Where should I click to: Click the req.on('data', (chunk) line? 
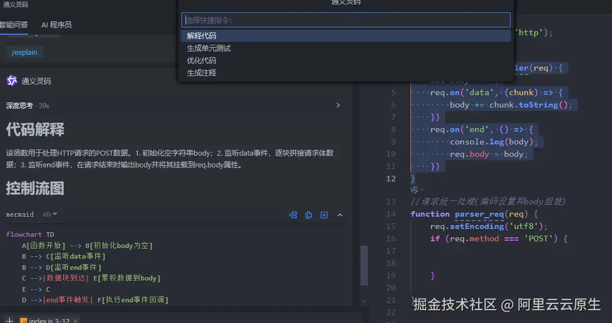[497, 92]
